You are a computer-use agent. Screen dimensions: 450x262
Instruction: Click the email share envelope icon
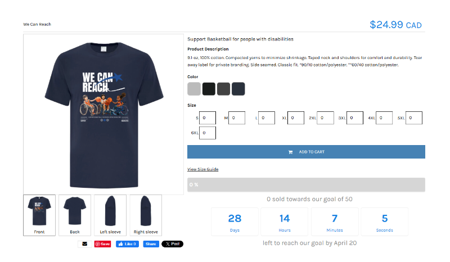pyautogui.click(x=85, y=244)
